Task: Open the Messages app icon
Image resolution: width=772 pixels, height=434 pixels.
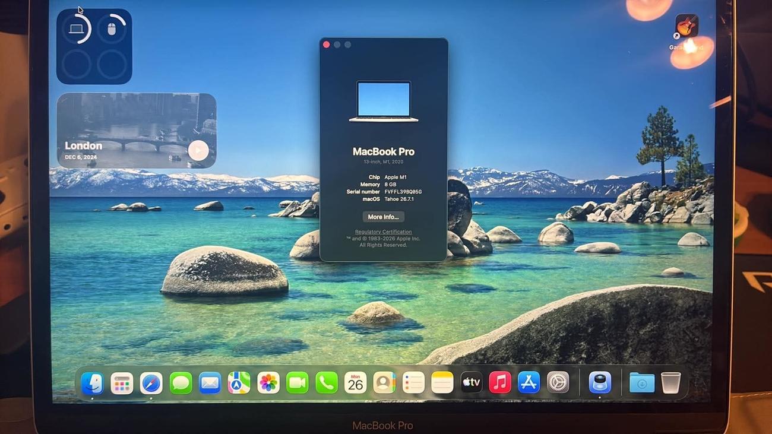Action: [x=181, y=383]
